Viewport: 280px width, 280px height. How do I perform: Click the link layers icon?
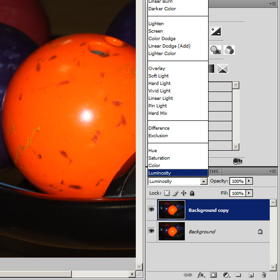pyautogui.click(x=188, y=275)
